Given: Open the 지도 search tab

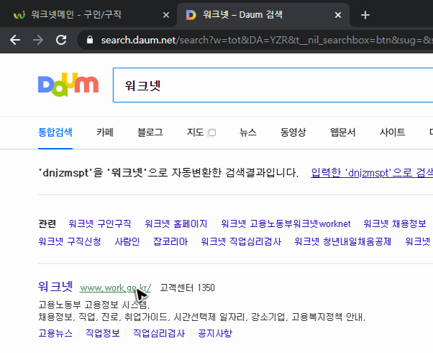Looking at the screenshot, I should pyautogui.click(x=195, y=132).
